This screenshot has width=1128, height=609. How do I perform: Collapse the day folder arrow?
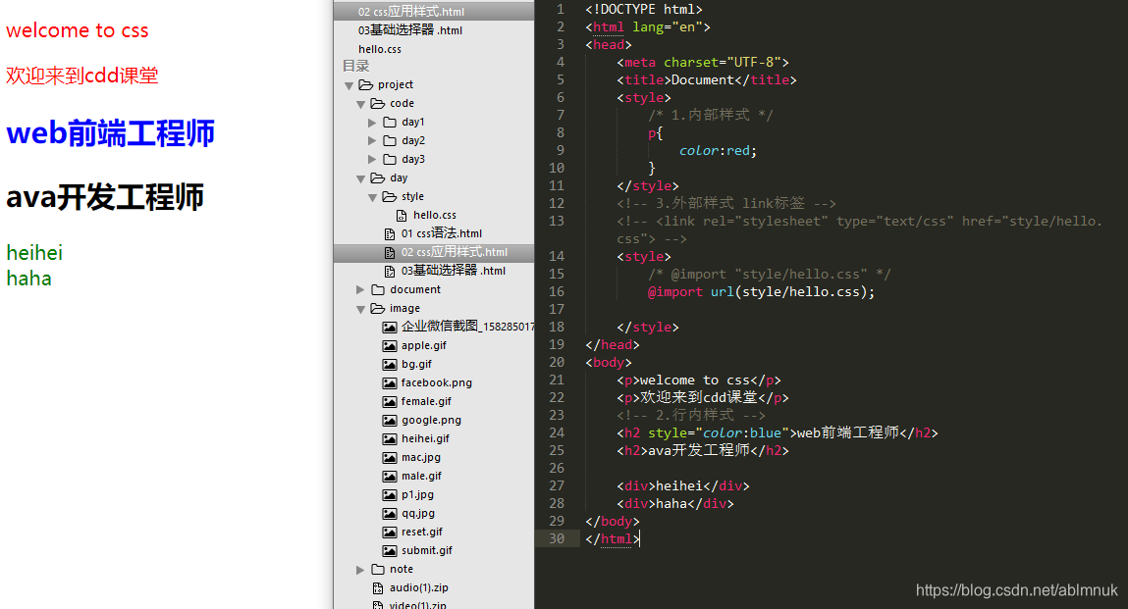click(360, 179)
